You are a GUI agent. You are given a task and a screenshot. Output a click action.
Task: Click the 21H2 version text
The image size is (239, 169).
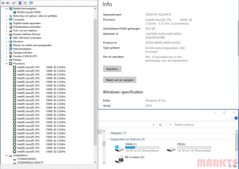[x=148, y=105]
